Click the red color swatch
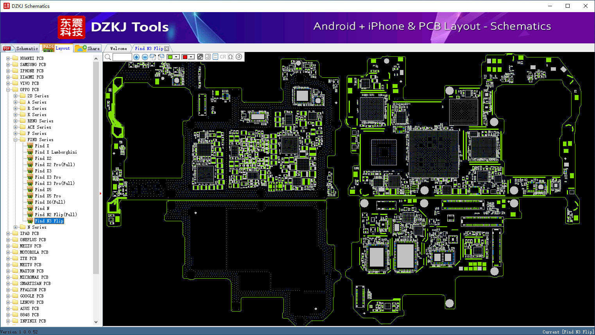 coord(185,57)
